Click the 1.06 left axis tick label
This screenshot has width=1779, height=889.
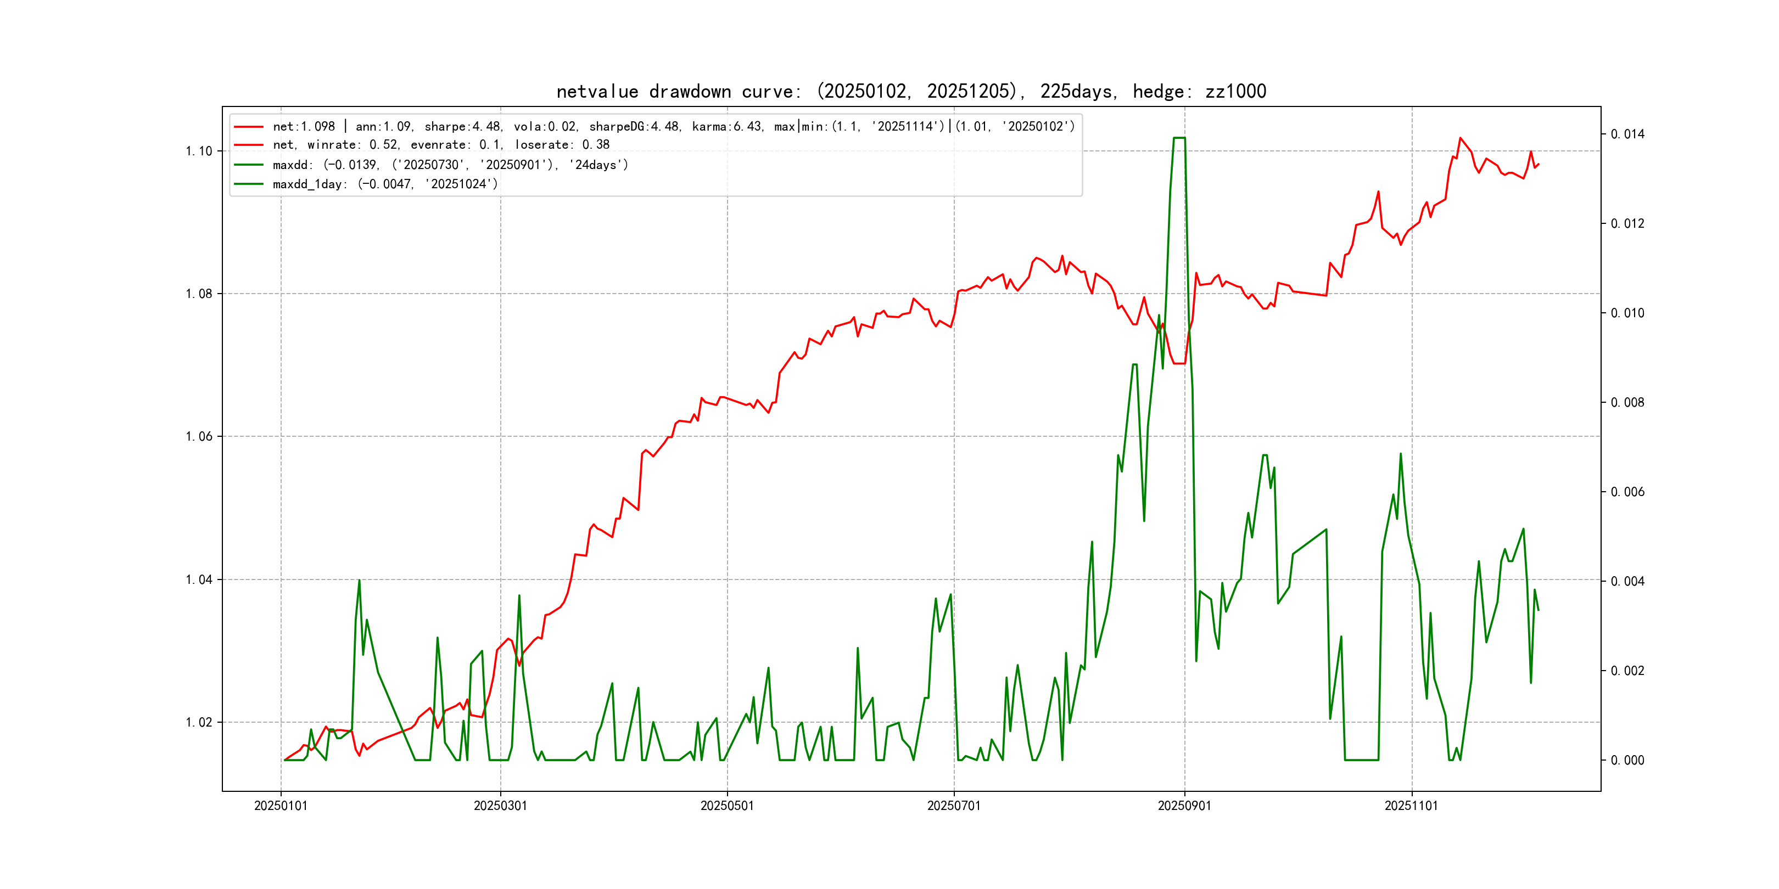(x=199, y=436)
